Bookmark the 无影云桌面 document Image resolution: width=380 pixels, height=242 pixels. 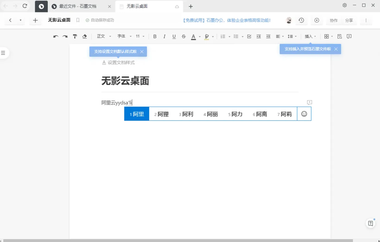point(78,20)
